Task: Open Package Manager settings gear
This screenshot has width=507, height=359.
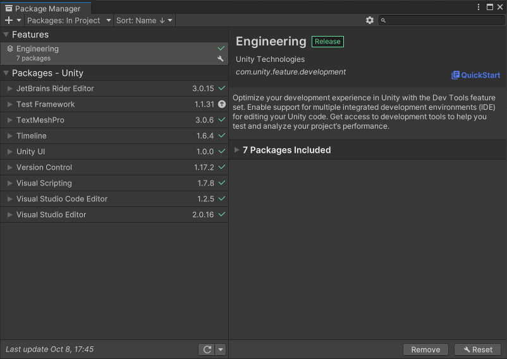Action: (x=370, y=20)
